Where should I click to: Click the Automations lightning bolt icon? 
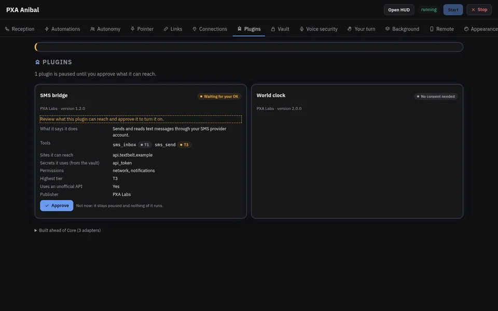(x=47, y=29)
